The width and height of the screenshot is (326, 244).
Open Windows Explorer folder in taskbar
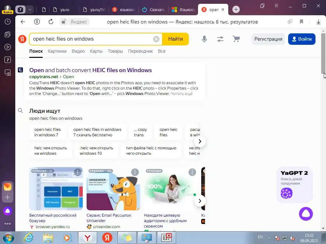[48, 238]
